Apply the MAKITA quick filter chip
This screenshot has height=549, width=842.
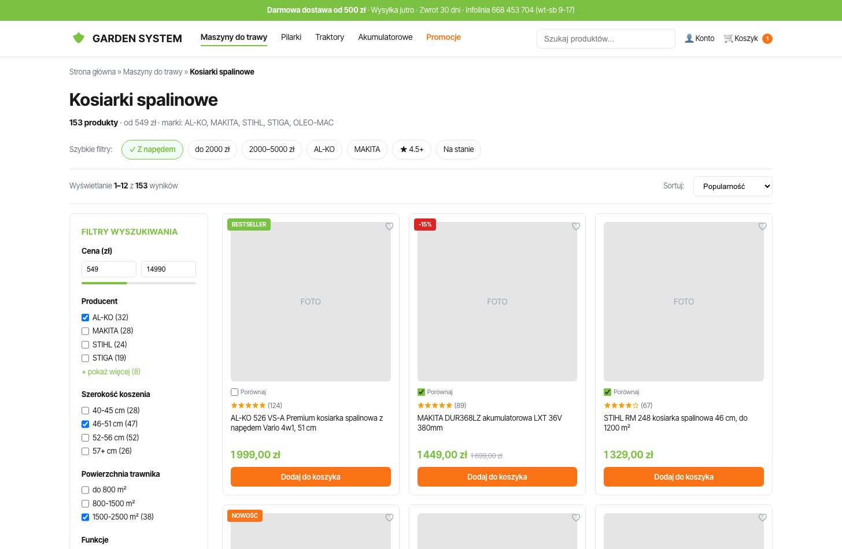pos(367,150)
